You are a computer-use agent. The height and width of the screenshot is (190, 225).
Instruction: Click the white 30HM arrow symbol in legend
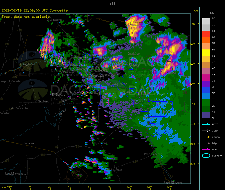coord(206,131)
